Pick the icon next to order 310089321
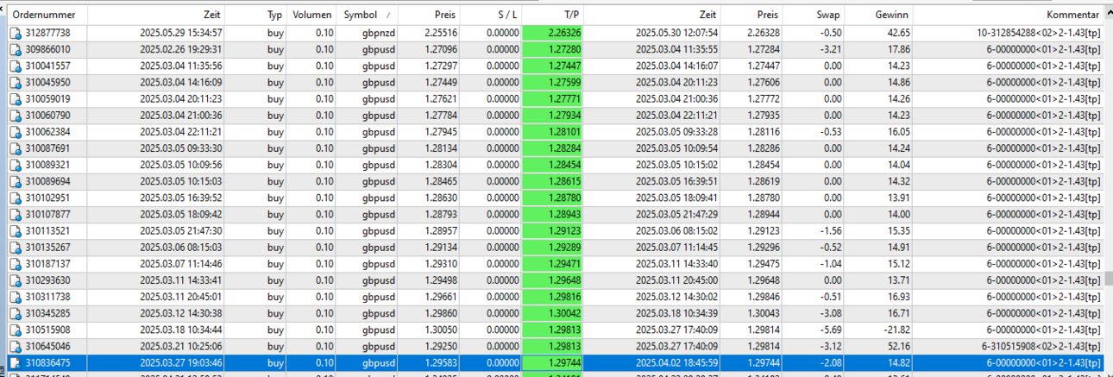 pyautogui.click(x=16, y=165)
